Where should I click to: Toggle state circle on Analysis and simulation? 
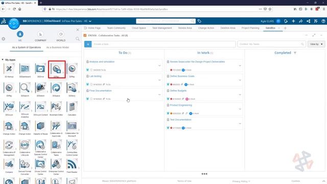(x=91, y=70)
